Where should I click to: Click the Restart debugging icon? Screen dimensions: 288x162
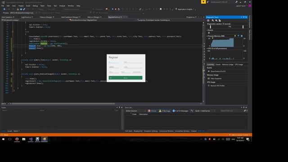click(119, 9)
